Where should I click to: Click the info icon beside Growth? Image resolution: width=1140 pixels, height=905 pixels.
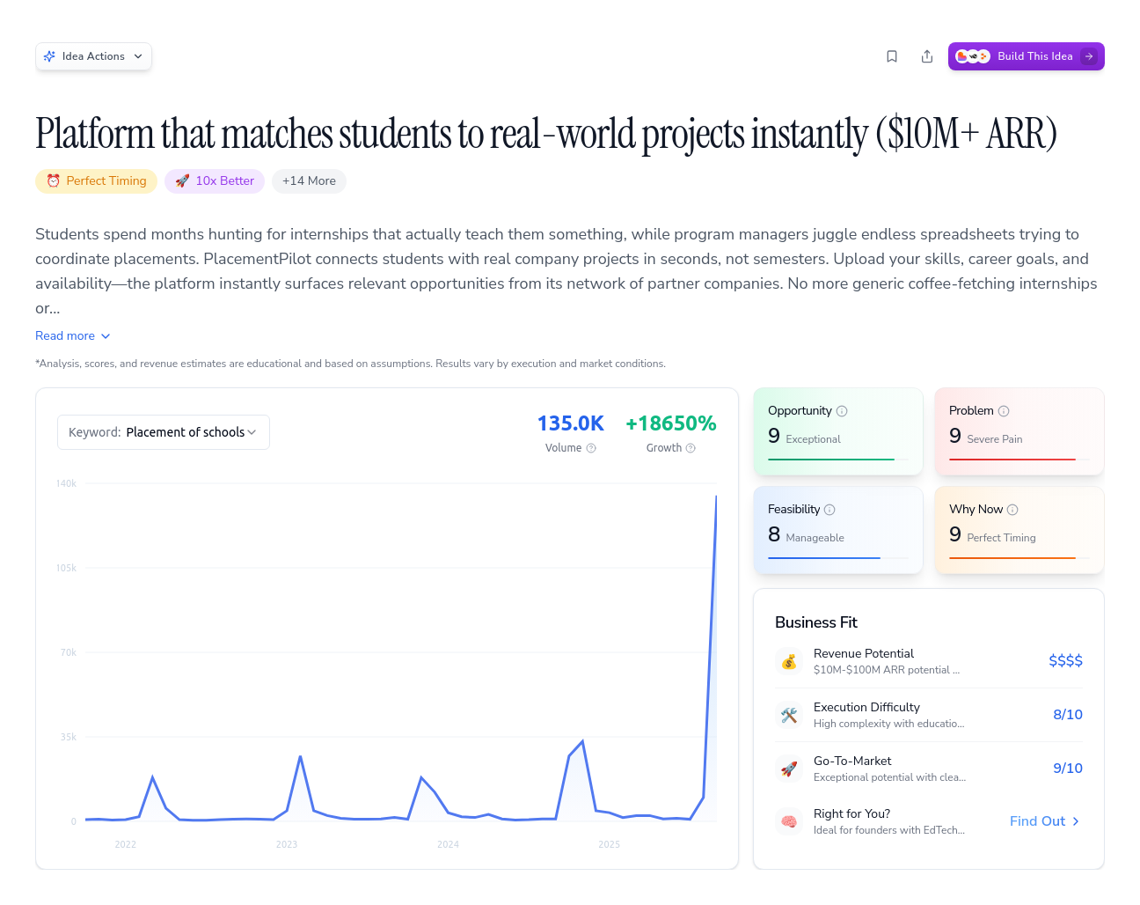691,448
